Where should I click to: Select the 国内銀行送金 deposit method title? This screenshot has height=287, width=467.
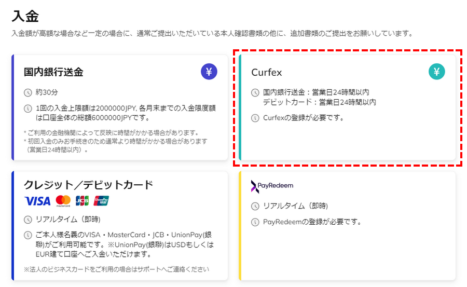[x=53, y=72]
